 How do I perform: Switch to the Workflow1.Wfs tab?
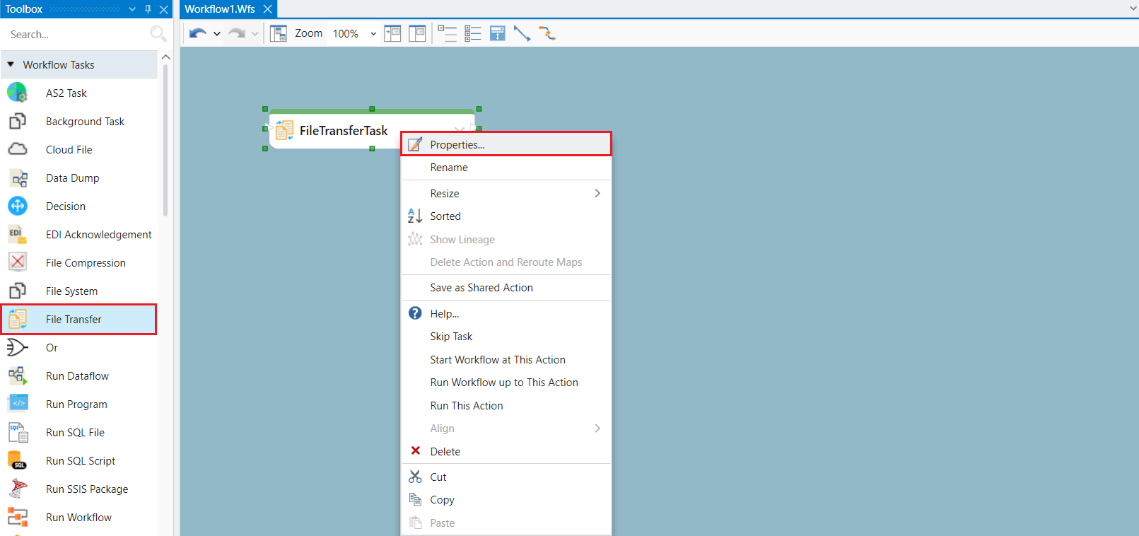(220, 9)
